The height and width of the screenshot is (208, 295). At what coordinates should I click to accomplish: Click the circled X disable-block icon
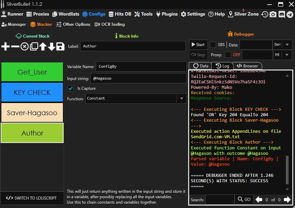24,47
